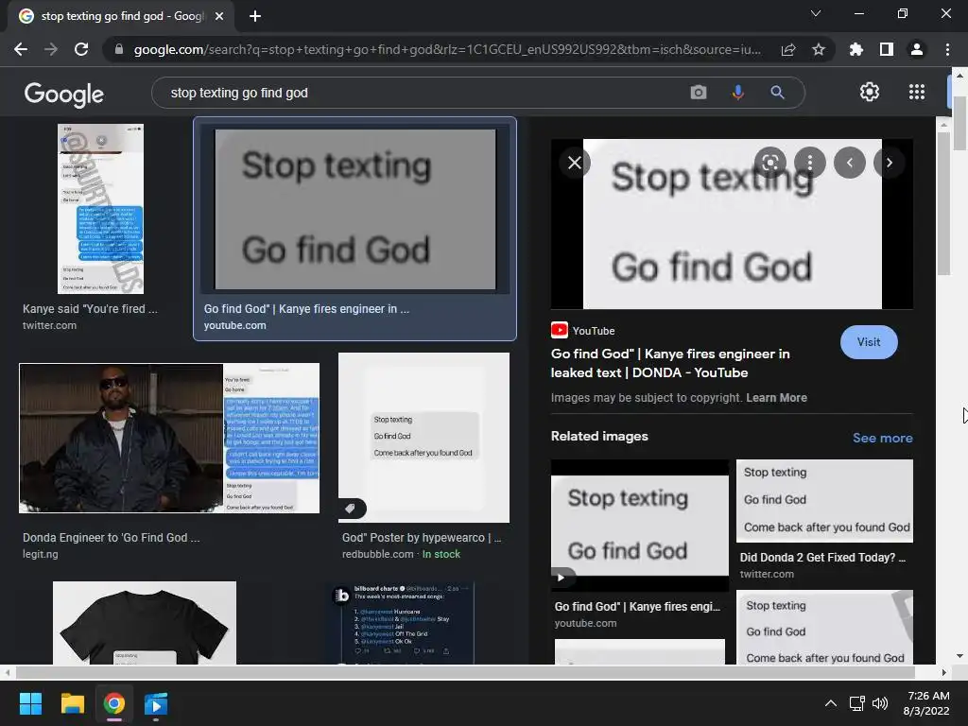Share this page from address bar

pyautogui.click(x=788, y=49)
